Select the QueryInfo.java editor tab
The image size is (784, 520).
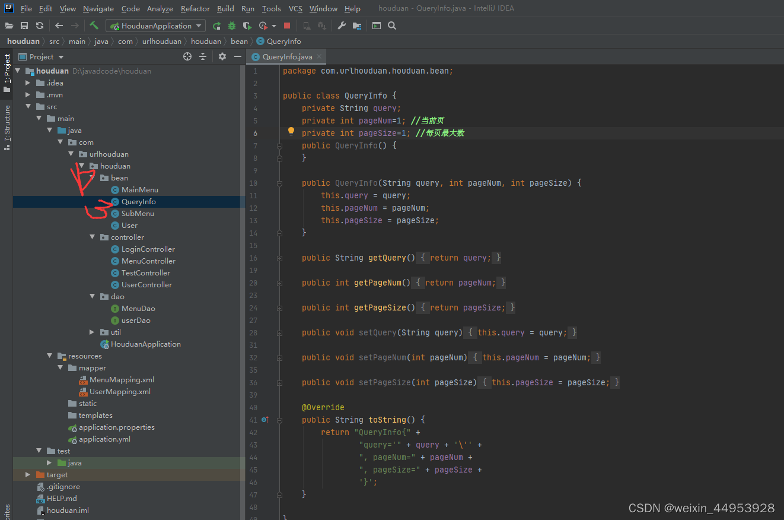point(287,56)
